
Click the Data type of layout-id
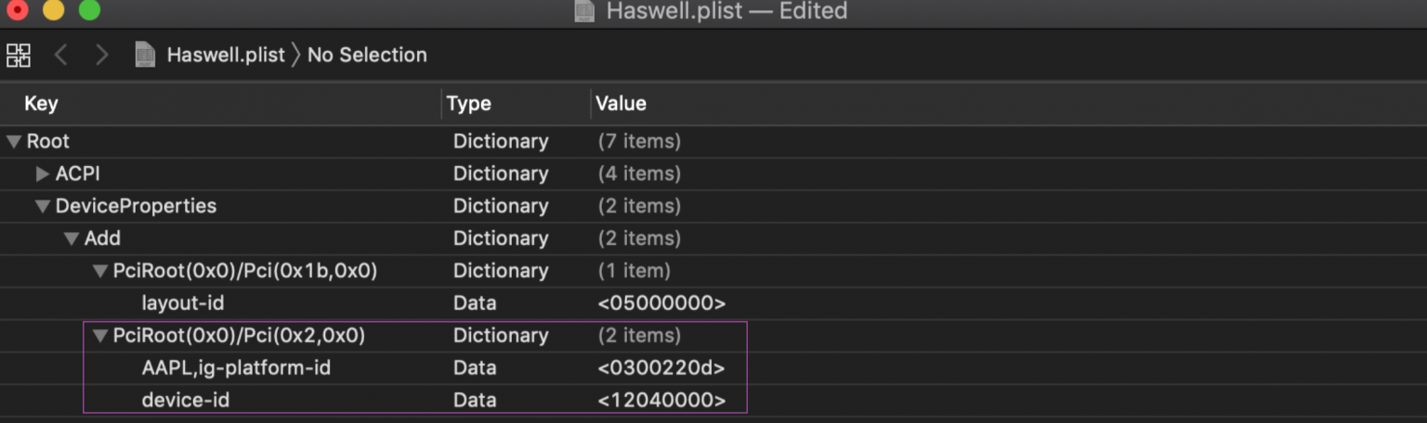pos(475,303)
